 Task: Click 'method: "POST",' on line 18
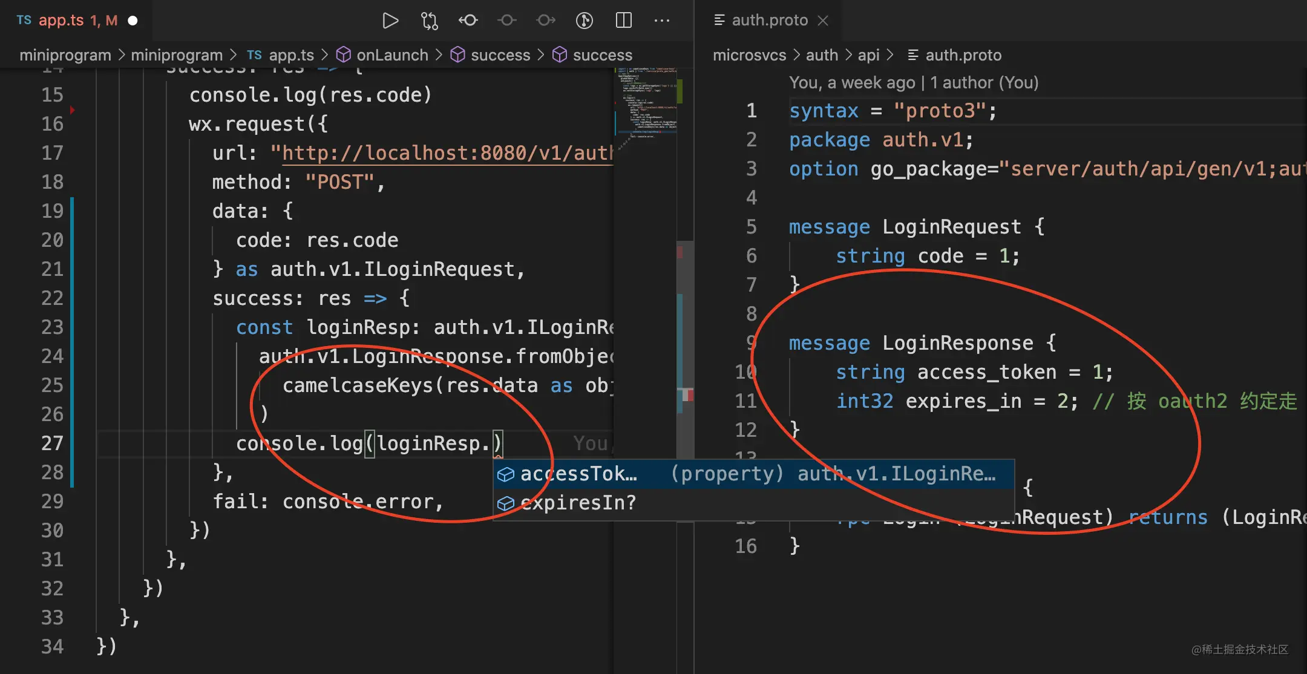(x=298, y=182)
